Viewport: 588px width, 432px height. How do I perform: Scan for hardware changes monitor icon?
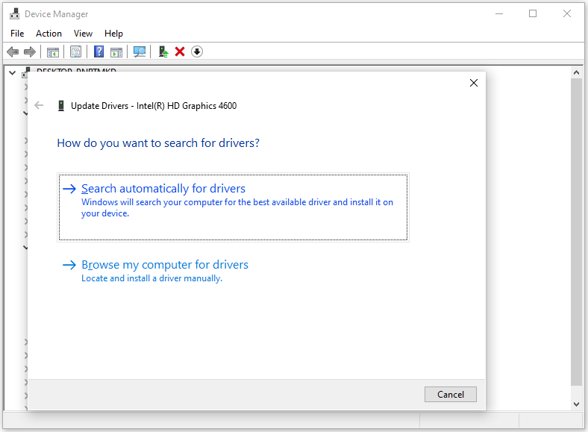[x=140, y=51]
